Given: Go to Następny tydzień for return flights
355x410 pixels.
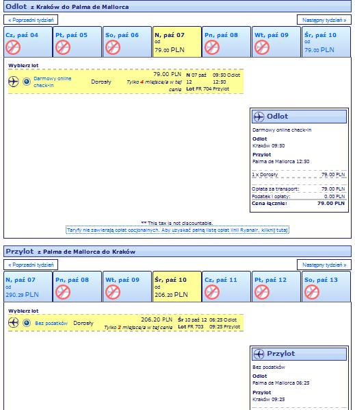Looking at the screenshot, I should coord(324,265).
